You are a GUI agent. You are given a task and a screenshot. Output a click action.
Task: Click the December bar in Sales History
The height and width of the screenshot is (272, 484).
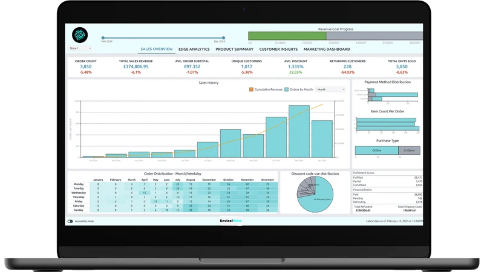tap(322, 139)
